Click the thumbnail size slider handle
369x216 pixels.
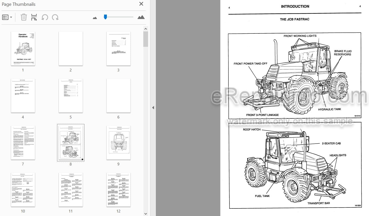point(105,17)
